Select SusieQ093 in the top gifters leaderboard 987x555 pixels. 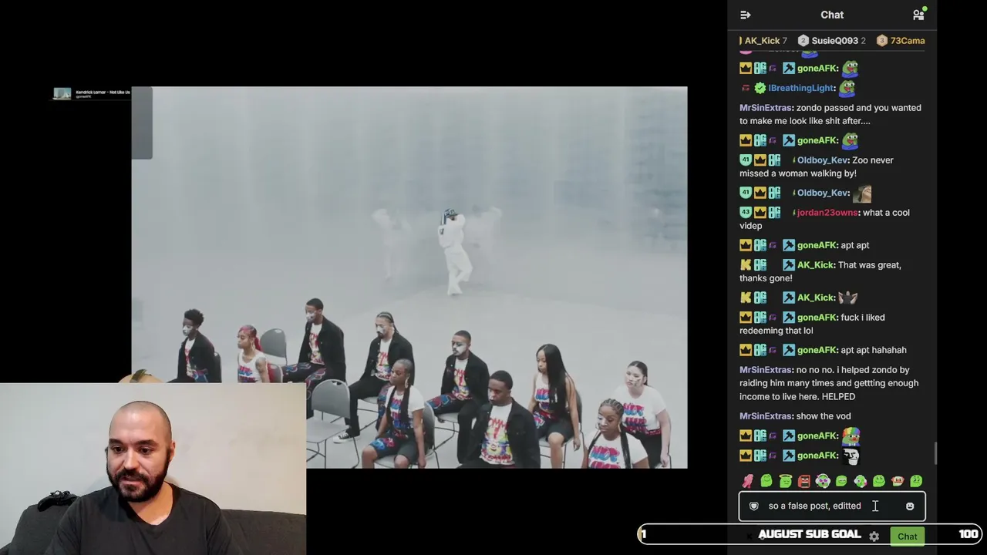pos(831,41)
